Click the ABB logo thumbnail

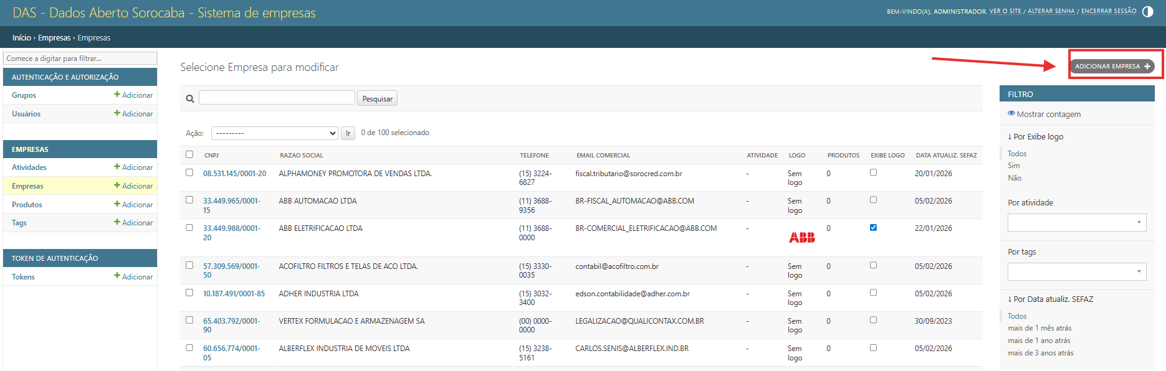pyautogui.click(x=801, y=237)
